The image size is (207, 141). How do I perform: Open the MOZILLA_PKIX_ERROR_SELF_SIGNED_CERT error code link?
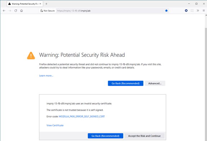(82, 117)
